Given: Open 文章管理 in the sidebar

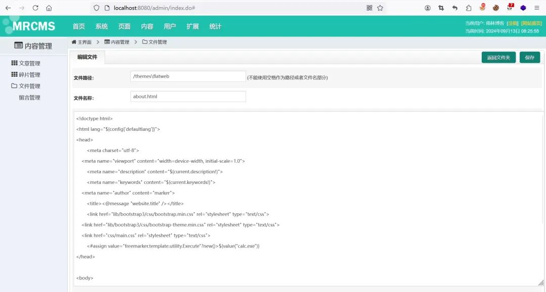Looking at the screenshot, I should coord(30,63).
